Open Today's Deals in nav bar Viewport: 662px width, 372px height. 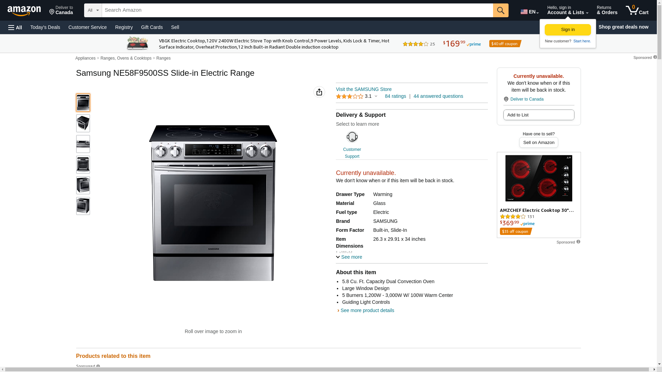coord(45,27)
